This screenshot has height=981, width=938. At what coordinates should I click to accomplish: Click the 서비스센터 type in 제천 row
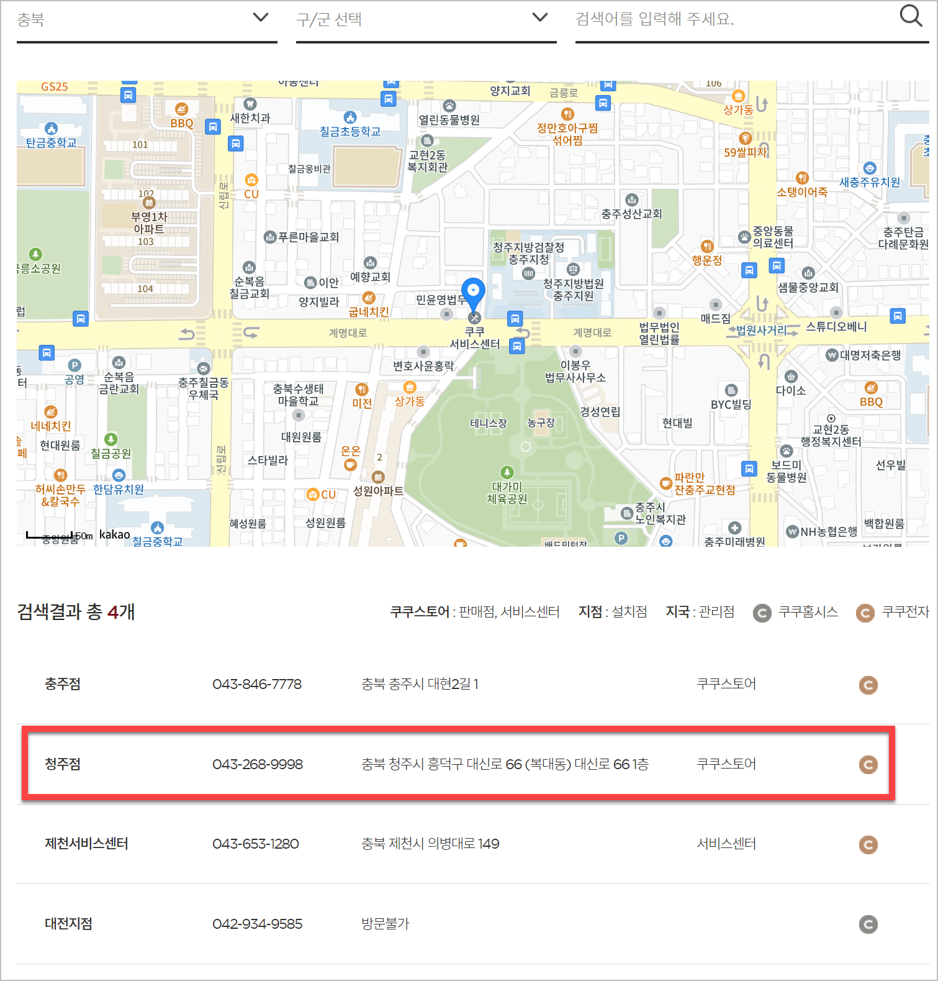click(726, 844)
